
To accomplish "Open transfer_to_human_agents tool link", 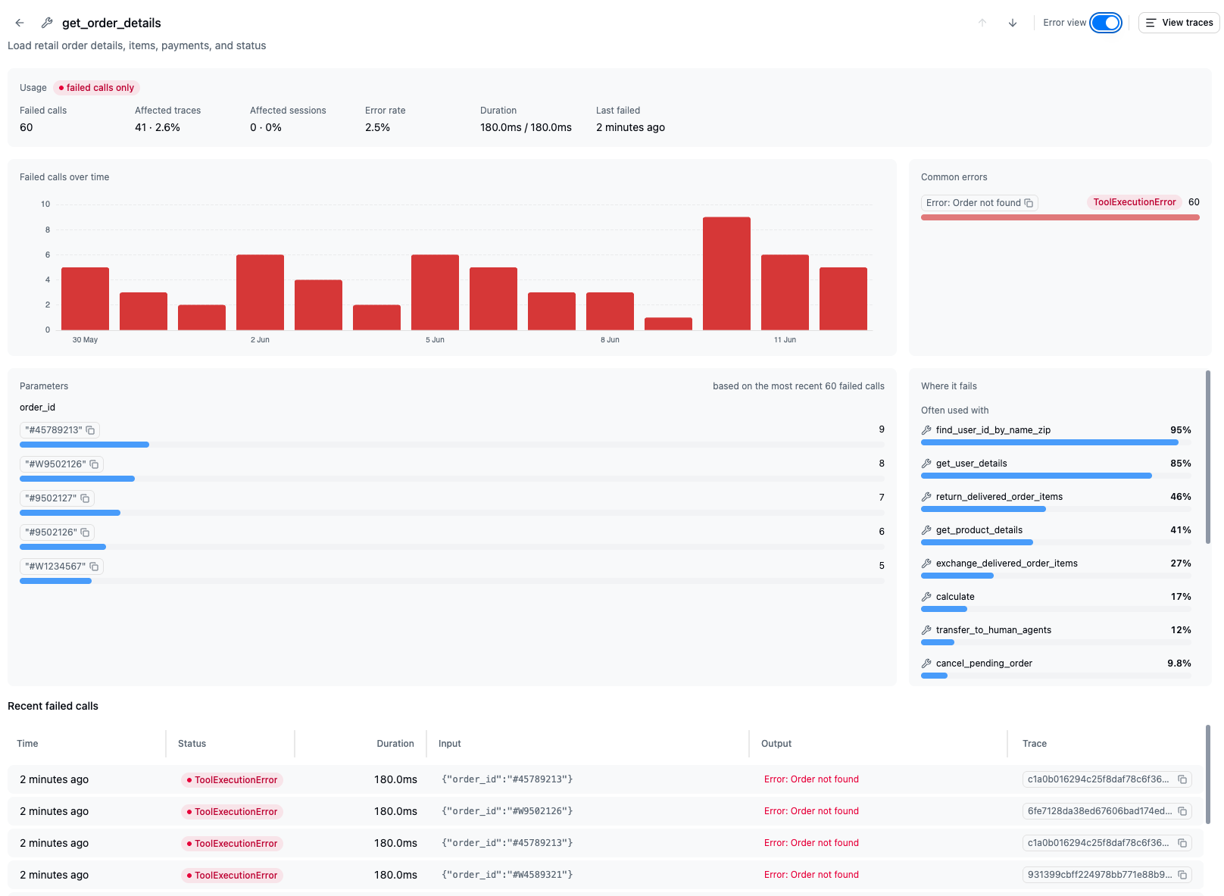I will (994, 630).
